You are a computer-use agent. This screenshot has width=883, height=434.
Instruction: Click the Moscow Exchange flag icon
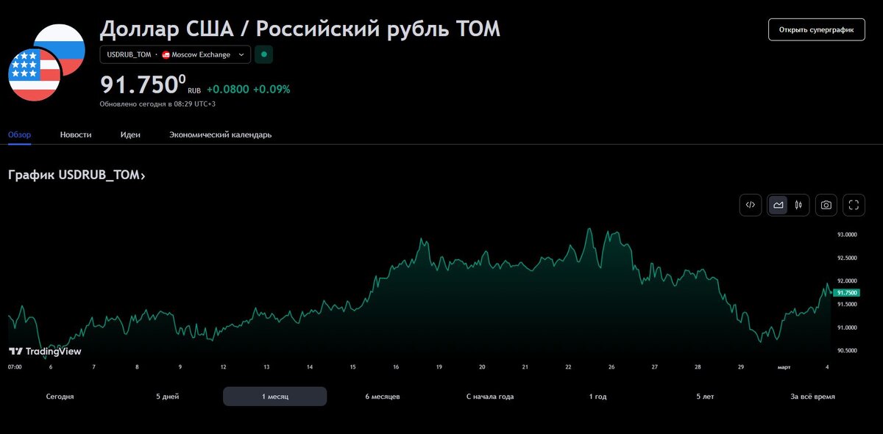(x=167, y=54)
